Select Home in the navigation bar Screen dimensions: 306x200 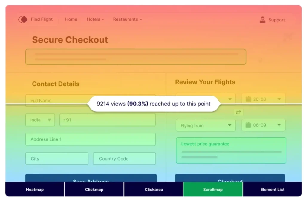pyautogui.click(x=71, y=19)
